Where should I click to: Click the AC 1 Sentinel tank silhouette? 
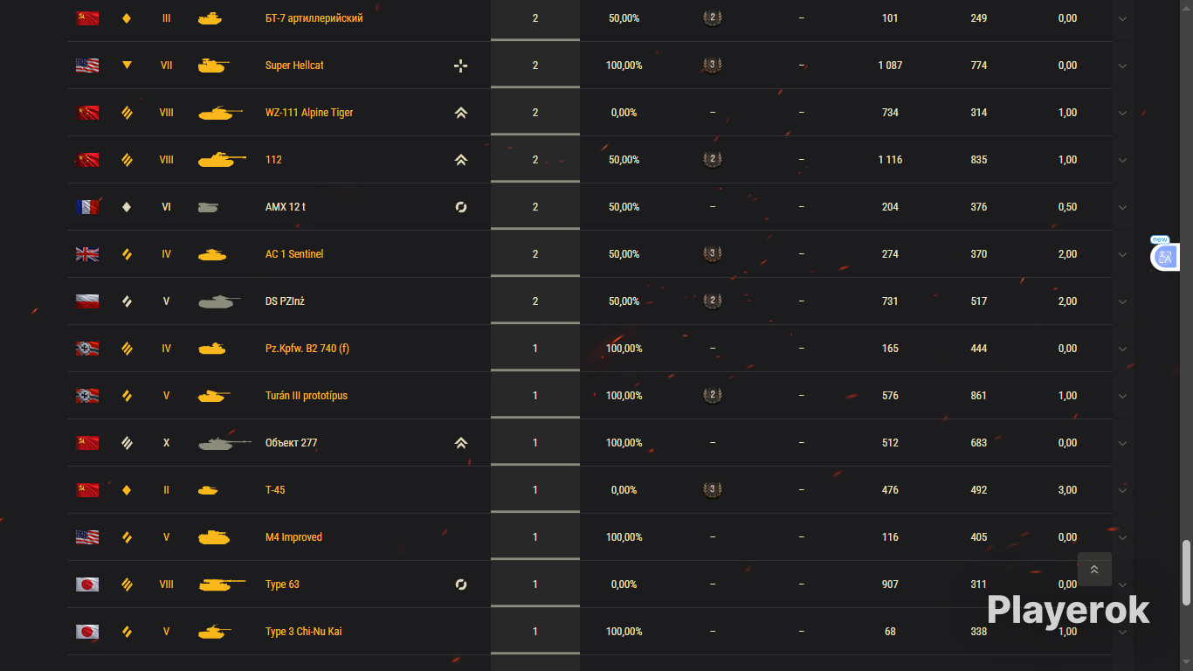point(211,254)
